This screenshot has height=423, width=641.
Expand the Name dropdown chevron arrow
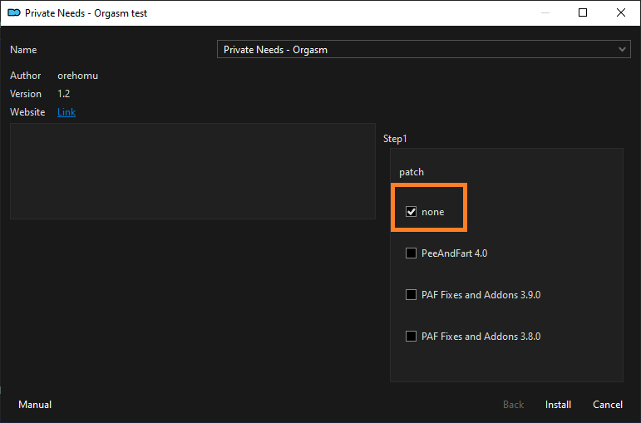click(622, 50)
